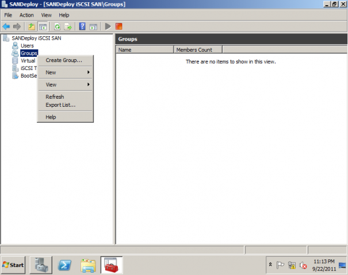Minimize the SANDeploy window
Image resolution: width=348 pixels, height=275 pixels.
[x=327, y=4]
